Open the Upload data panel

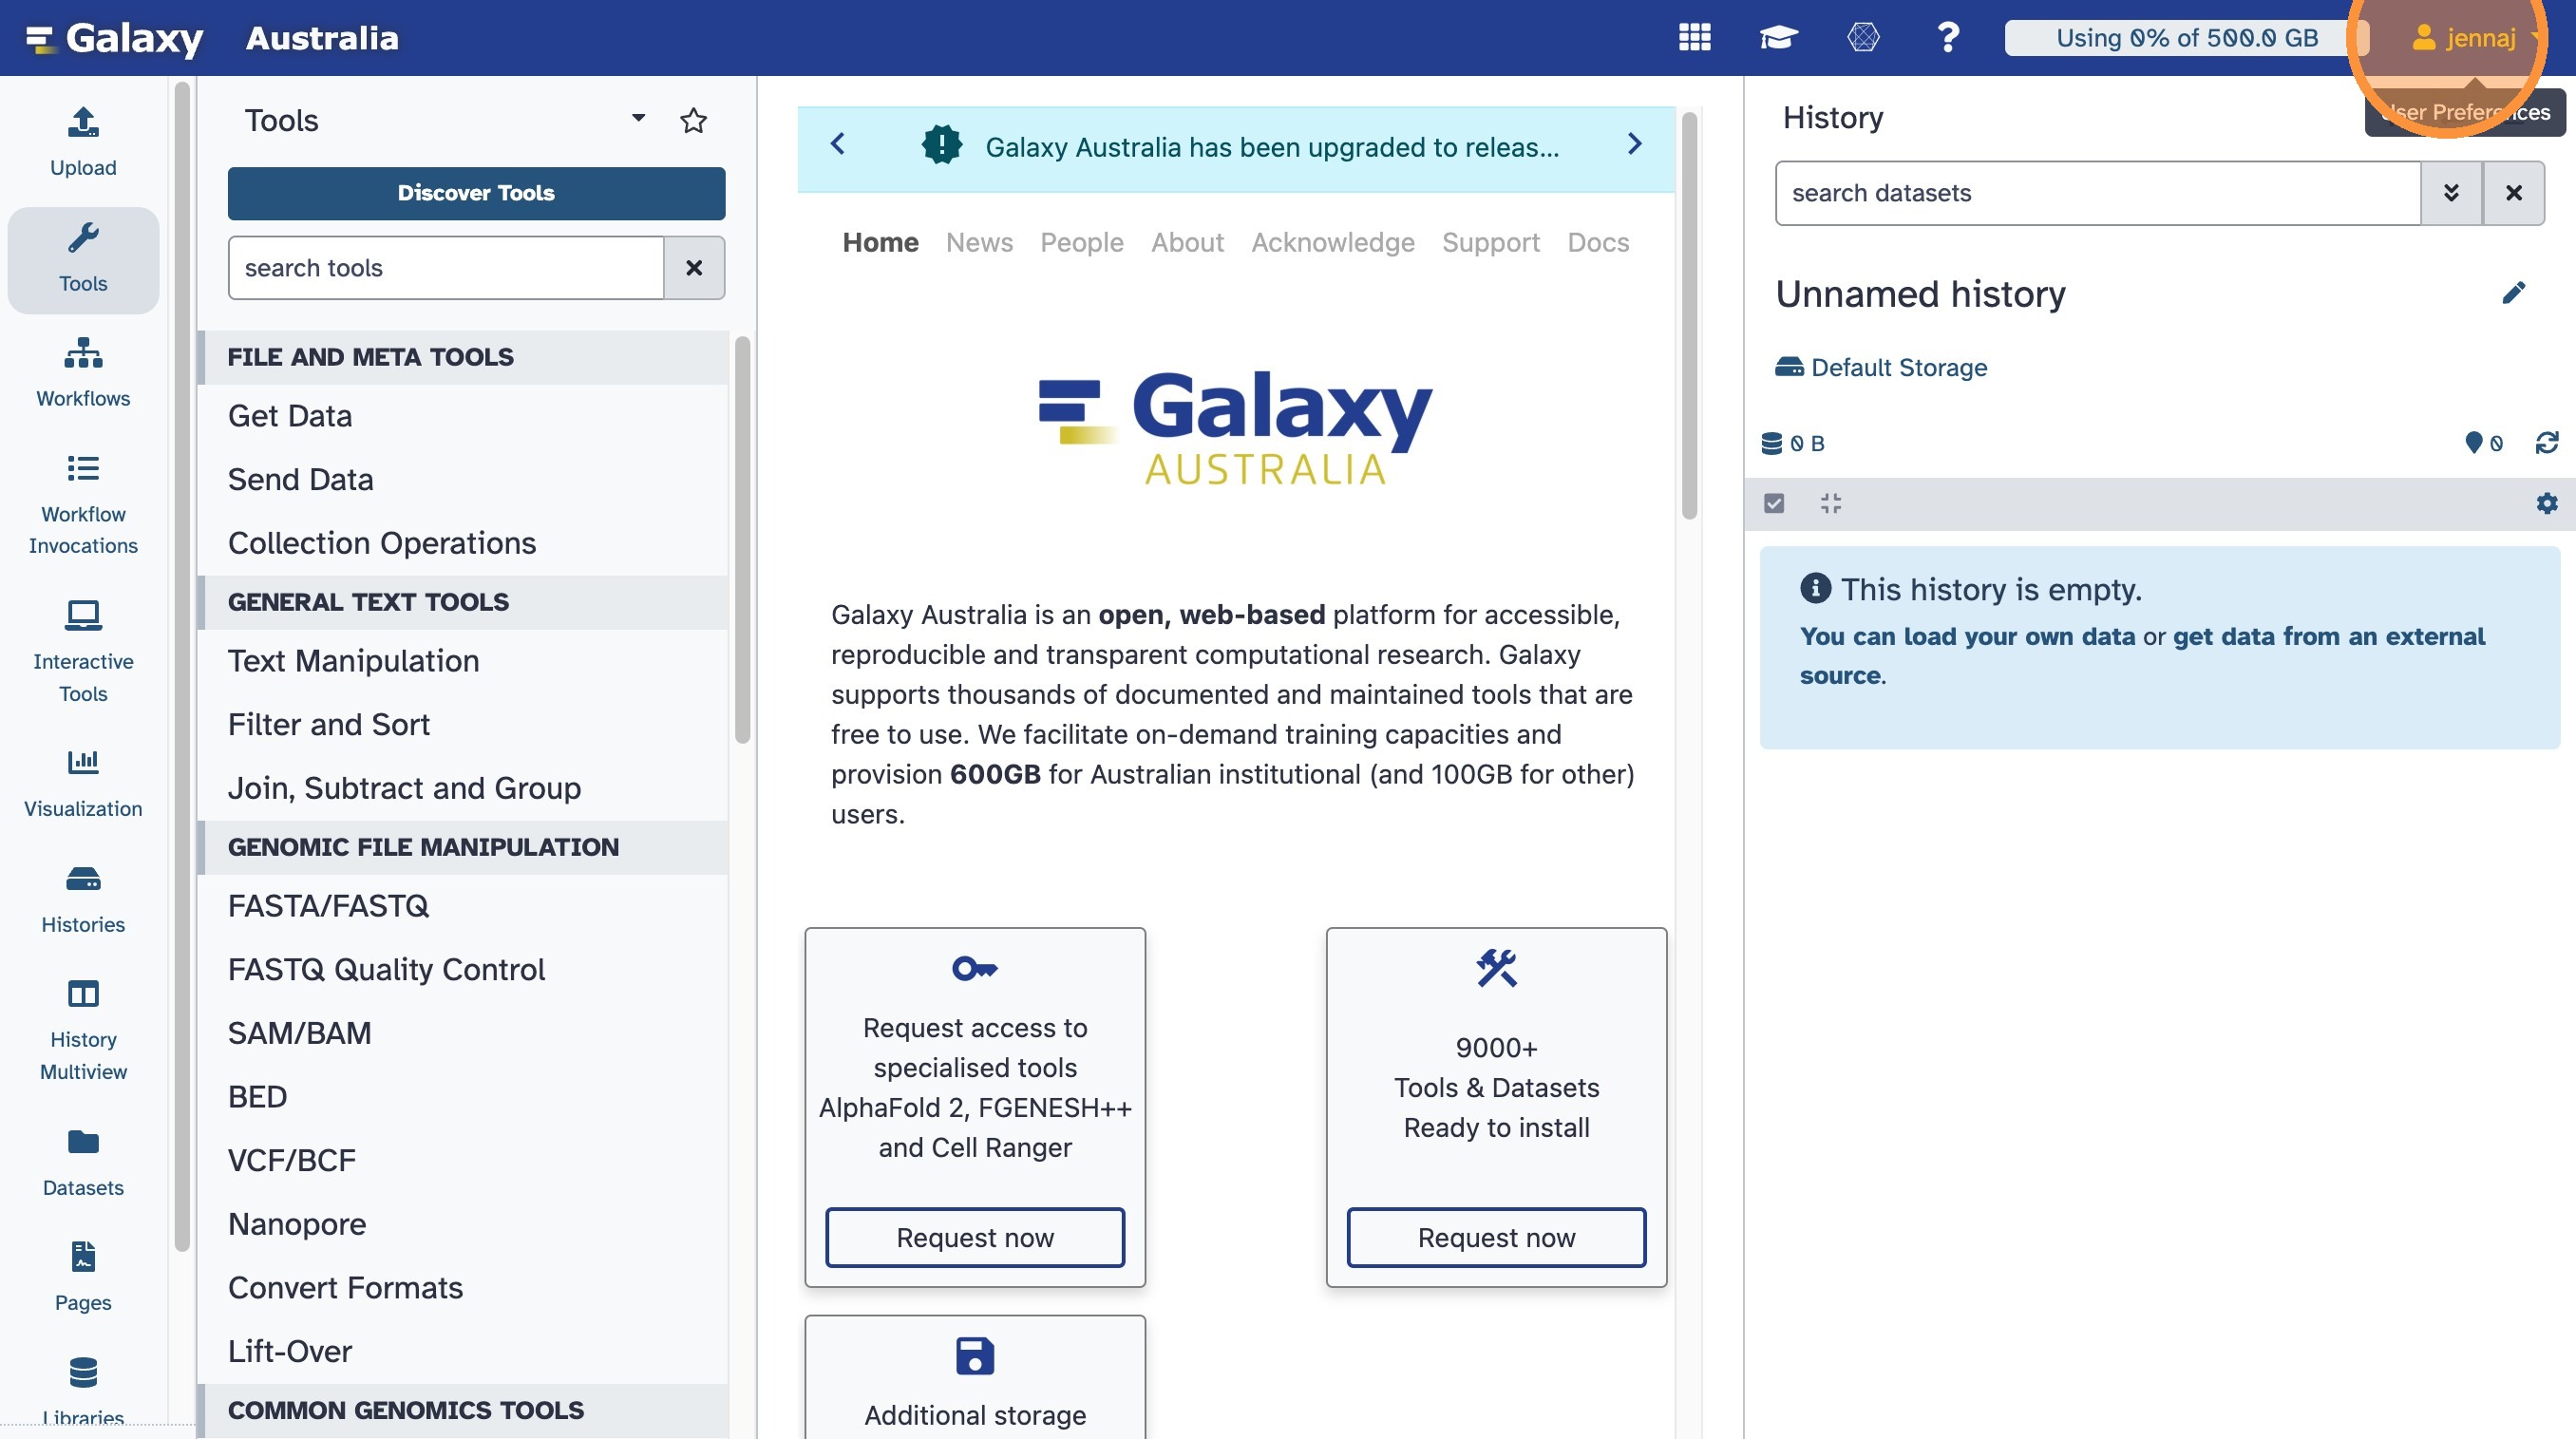83,141
